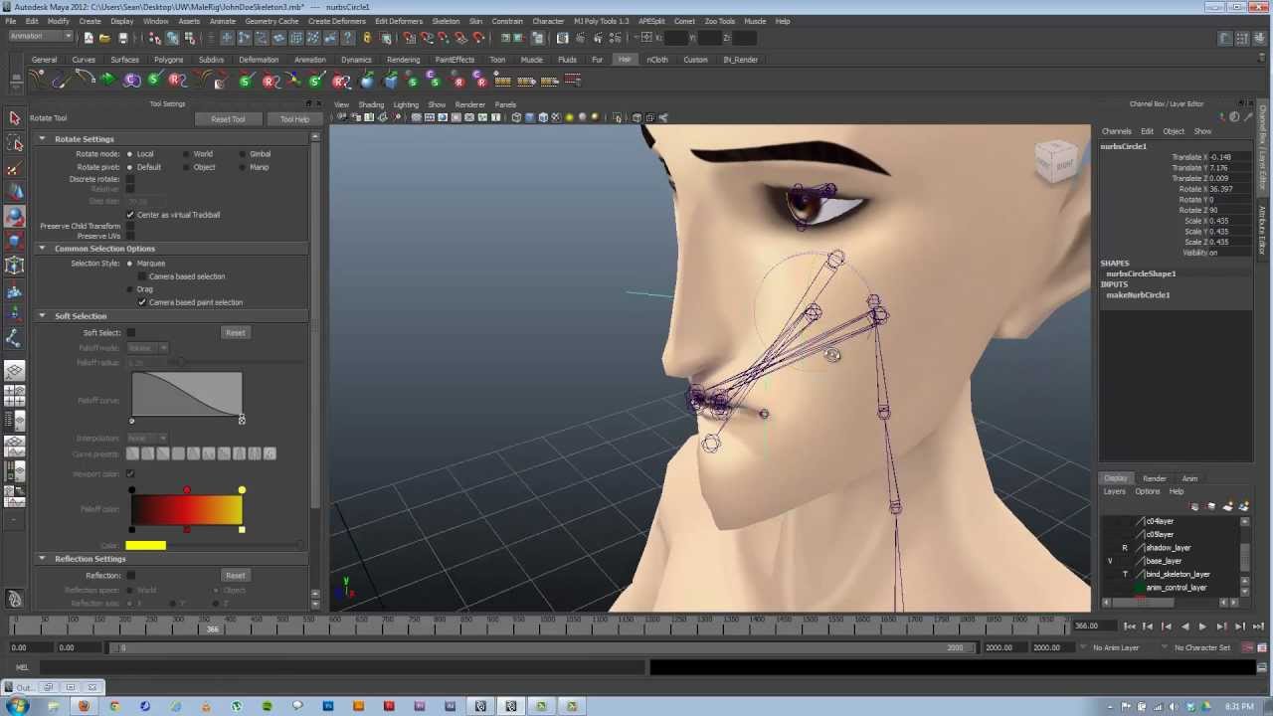Pick the Lasso select tool in the toolbox
The height and width of the screenshot is (716, 1273).
14,144
